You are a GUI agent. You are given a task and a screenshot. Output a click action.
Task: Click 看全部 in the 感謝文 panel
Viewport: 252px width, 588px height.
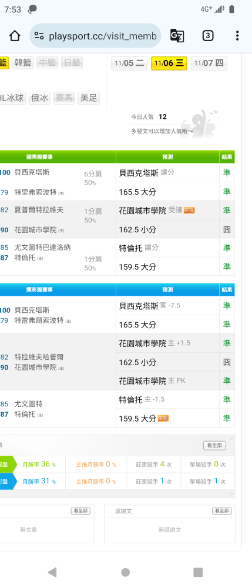[x=221, y=511]
